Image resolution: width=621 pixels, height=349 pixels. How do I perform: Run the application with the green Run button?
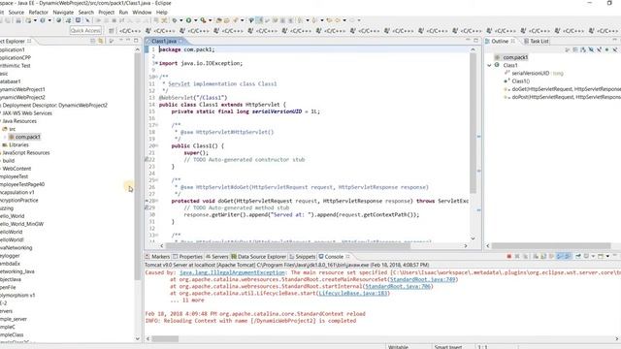pos(189,20)
